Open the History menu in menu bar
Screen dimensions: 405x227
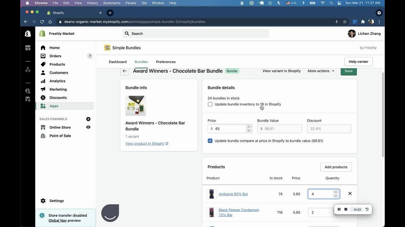[x=92, y=3]
